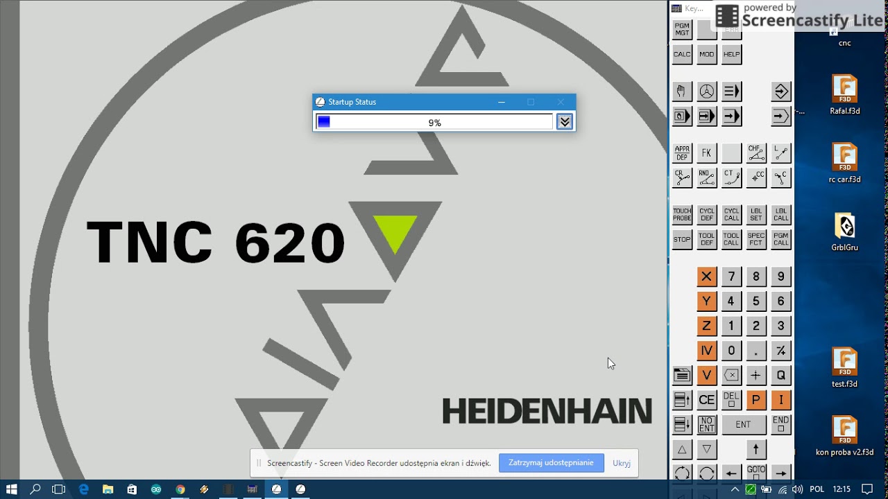Click the right arrow key on keypad

(781, 473)
